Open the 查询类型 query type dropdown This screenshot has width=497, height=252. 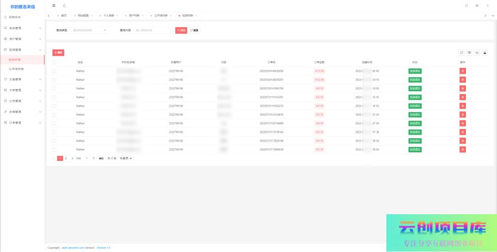89,30
